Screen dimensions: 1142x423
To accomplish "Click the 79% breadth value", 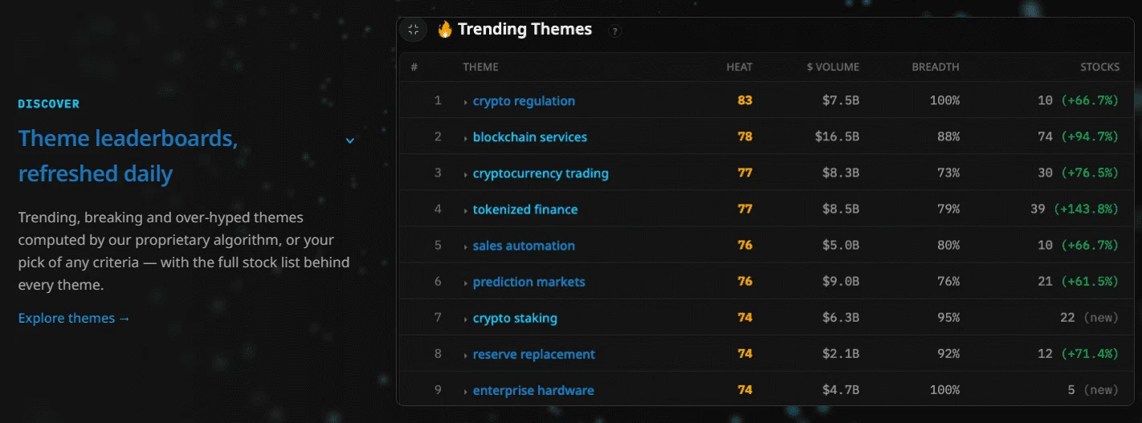I will [948, 209].
